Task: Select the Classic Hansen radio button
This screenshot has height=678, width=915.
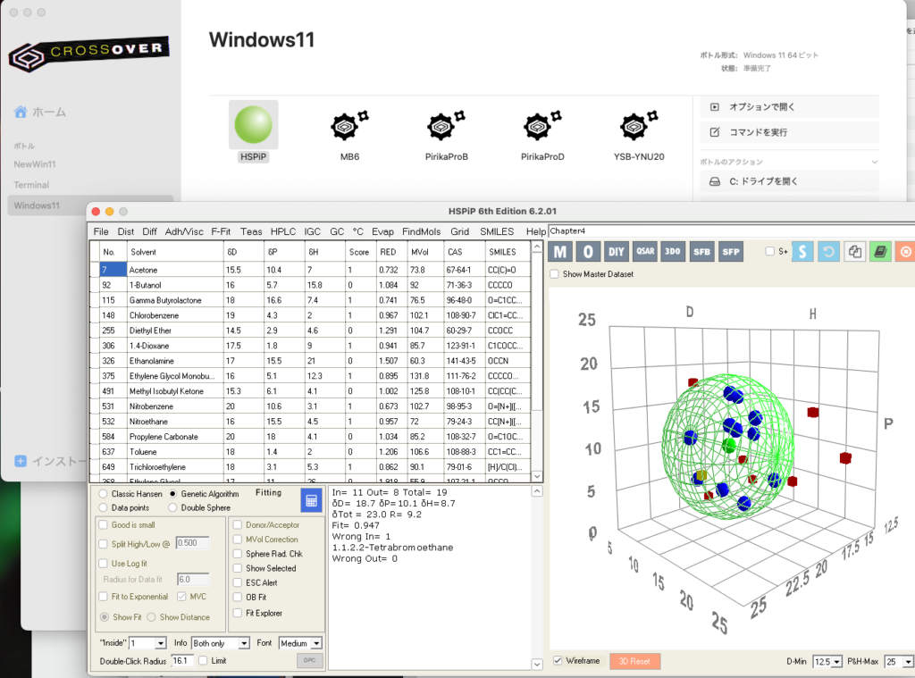Action: click(105, 493)
